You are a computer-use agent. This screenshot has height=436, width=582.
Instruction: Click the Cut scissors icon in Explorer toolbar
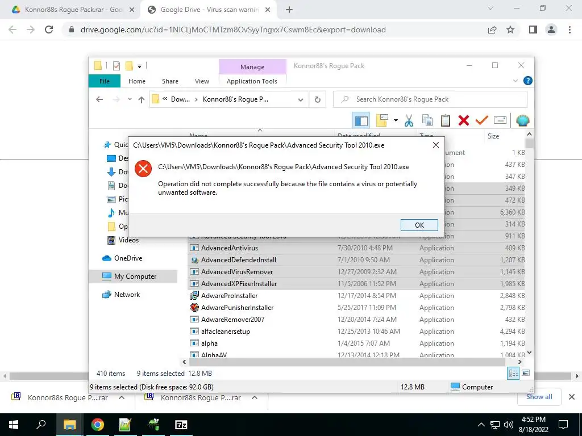pos(409,120)
